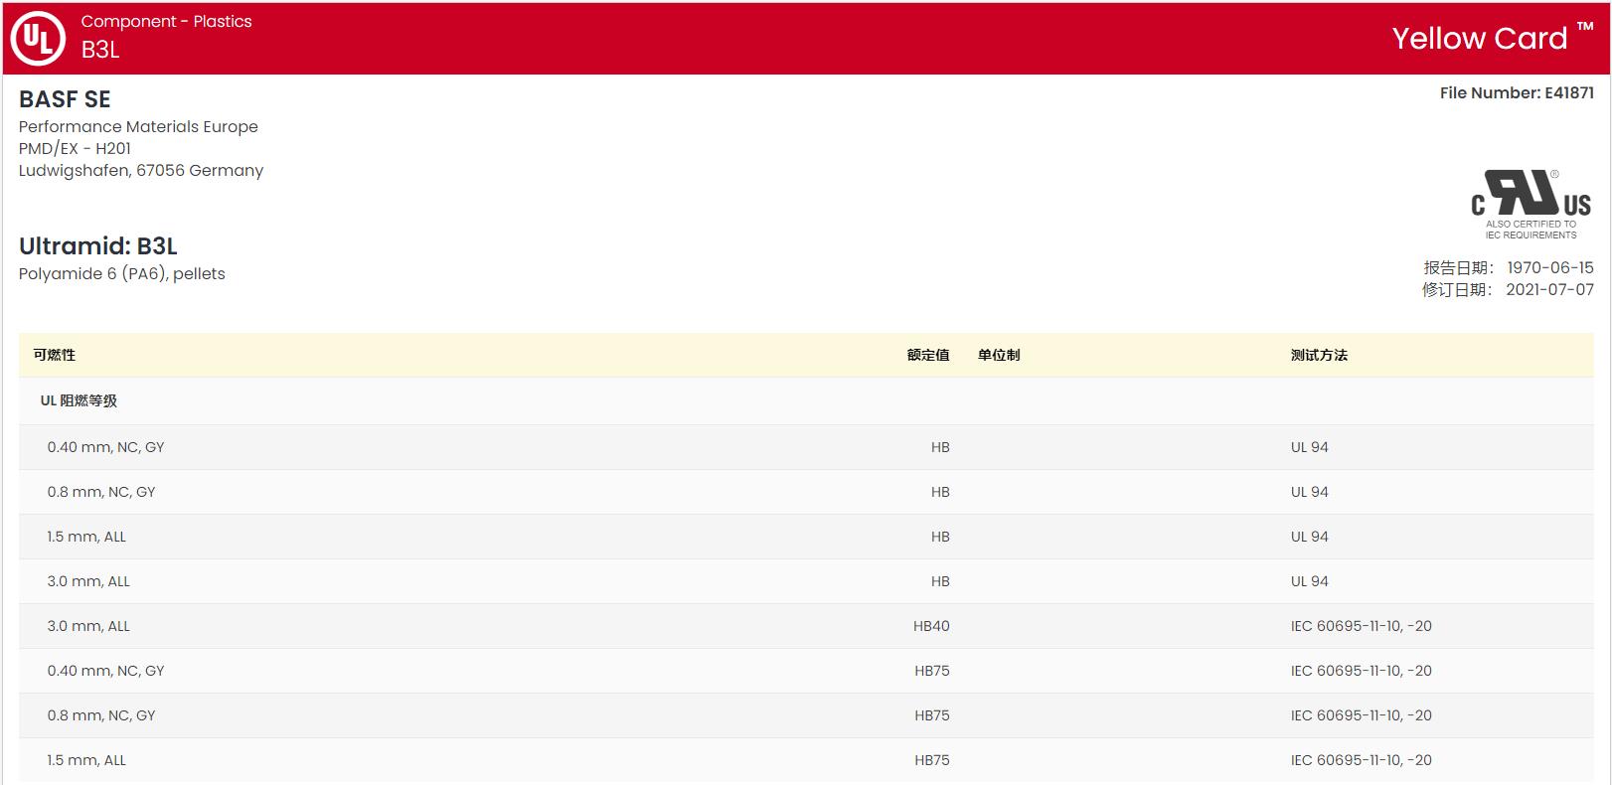Click the Ludwigshafen, 67056 Germany address line

pos(141,171)
